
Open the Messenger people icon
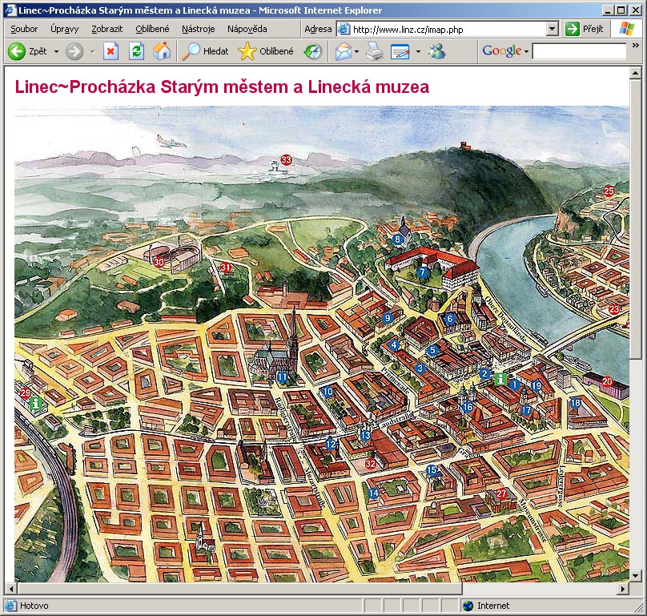[x=437, y=51]
